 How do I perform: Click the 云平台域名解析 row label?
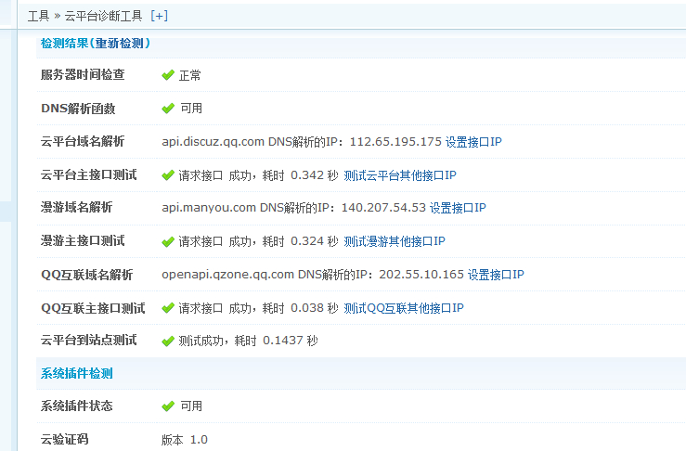pos(83,141)
